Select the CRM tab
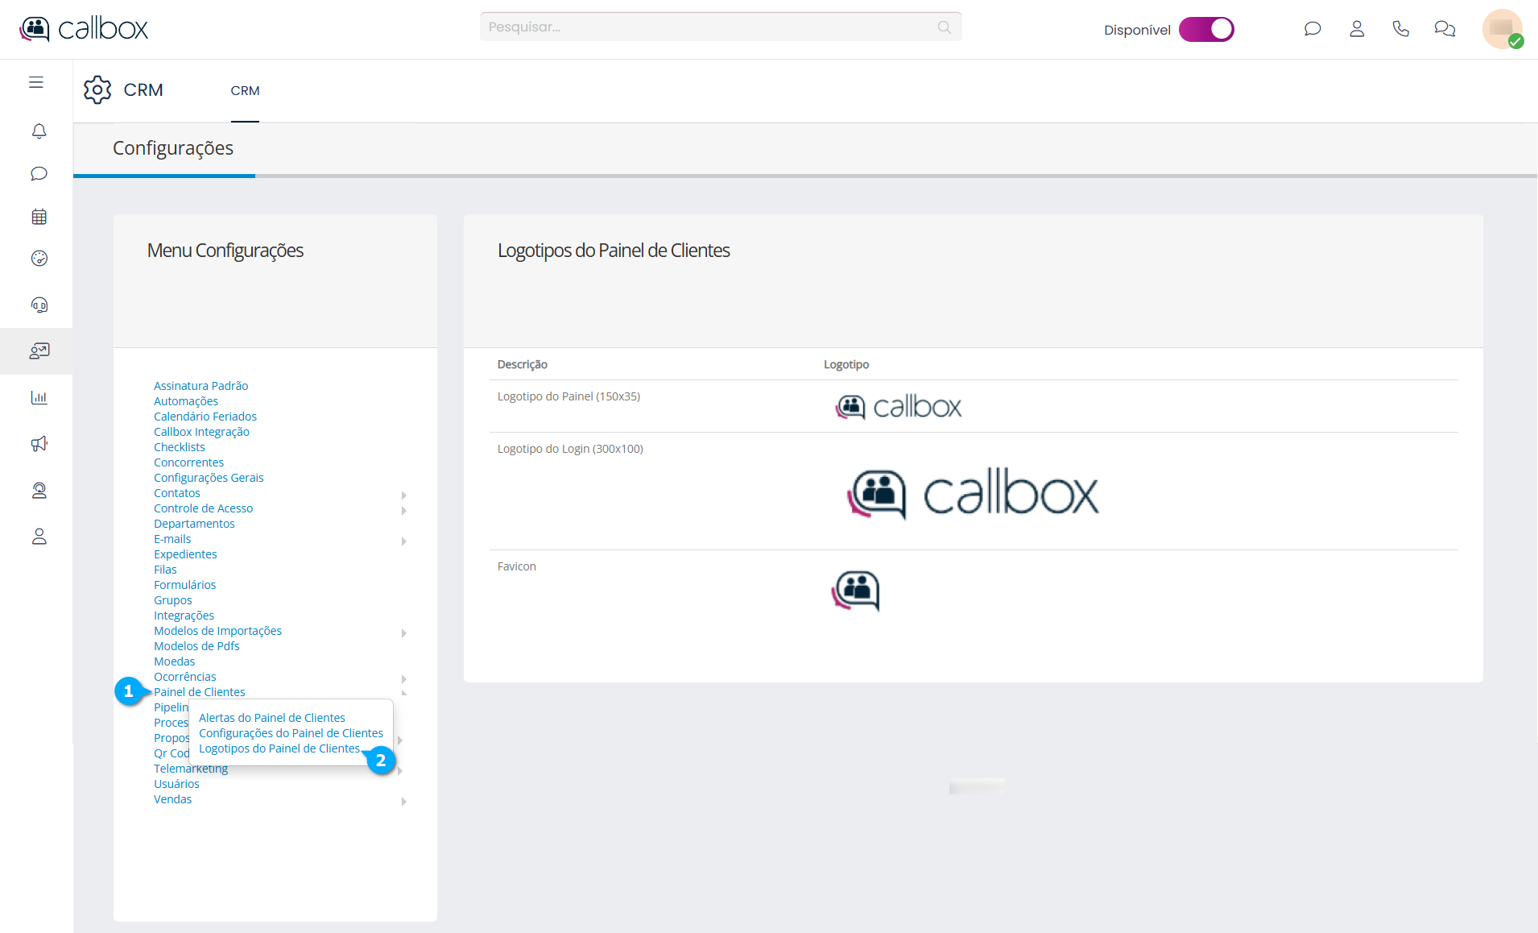 coord(245,91)
